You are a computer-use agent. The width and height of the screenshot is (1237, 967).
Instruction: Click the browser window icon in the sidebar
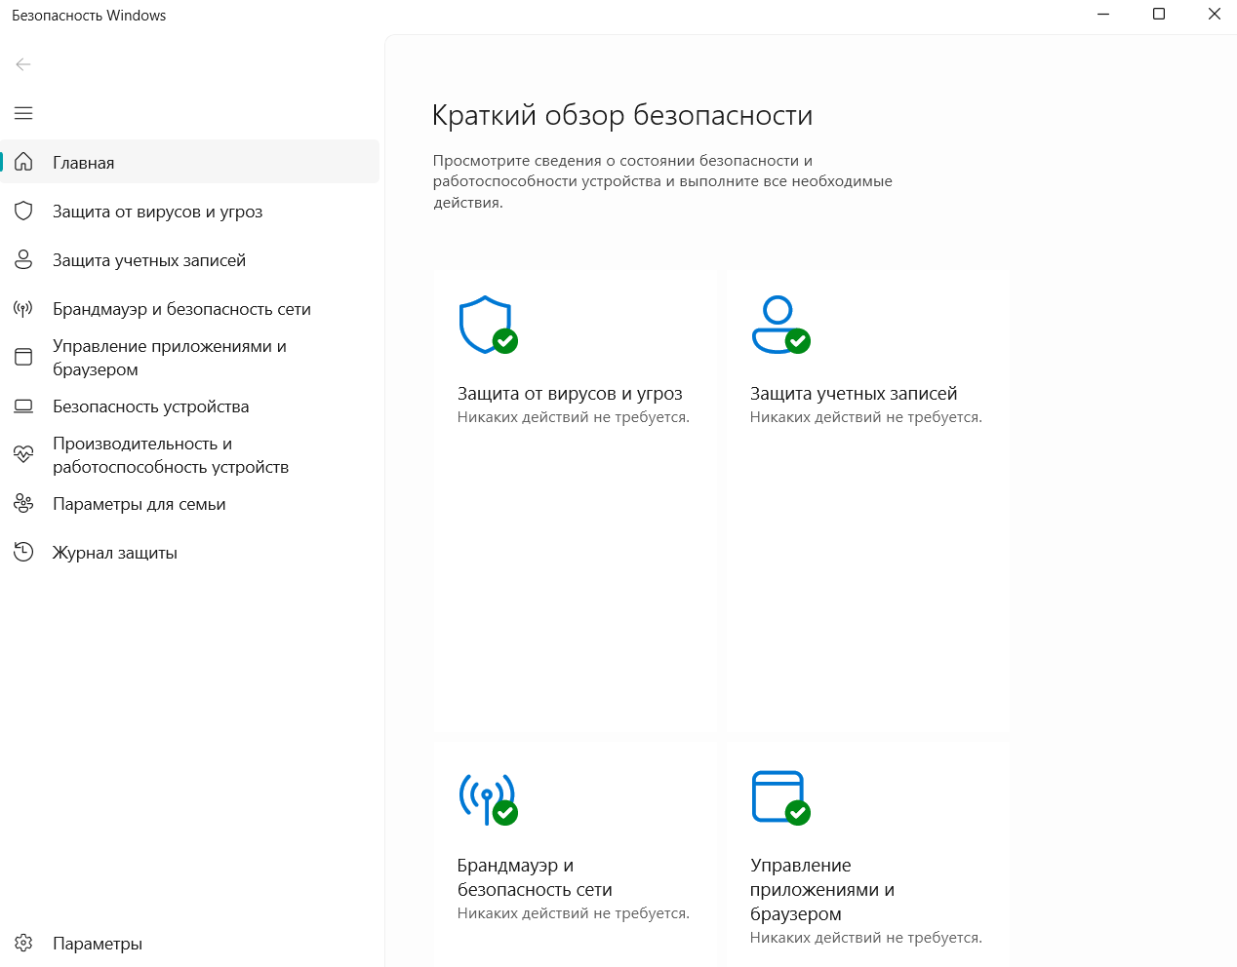(x=23, y=357)
